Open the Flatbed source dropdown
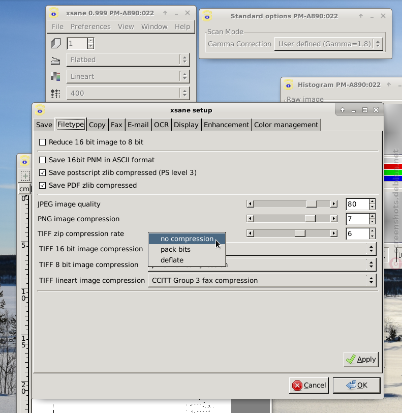 click(128, 60)
